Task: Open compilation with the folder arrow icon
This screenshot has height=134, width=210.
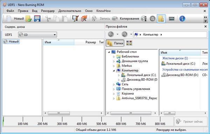Action: [x=29, y=18]
